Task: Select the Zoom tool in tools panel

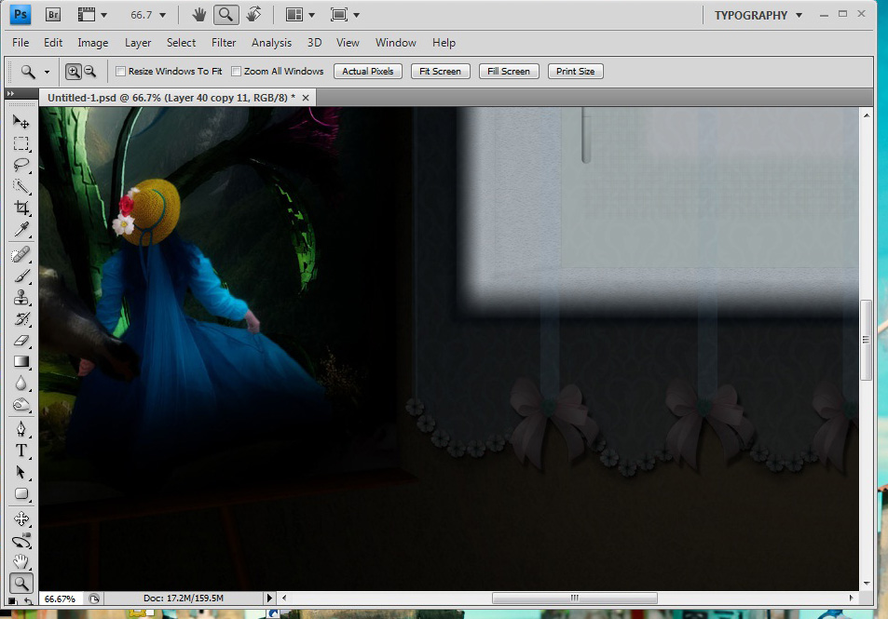Action: [20, 584]
